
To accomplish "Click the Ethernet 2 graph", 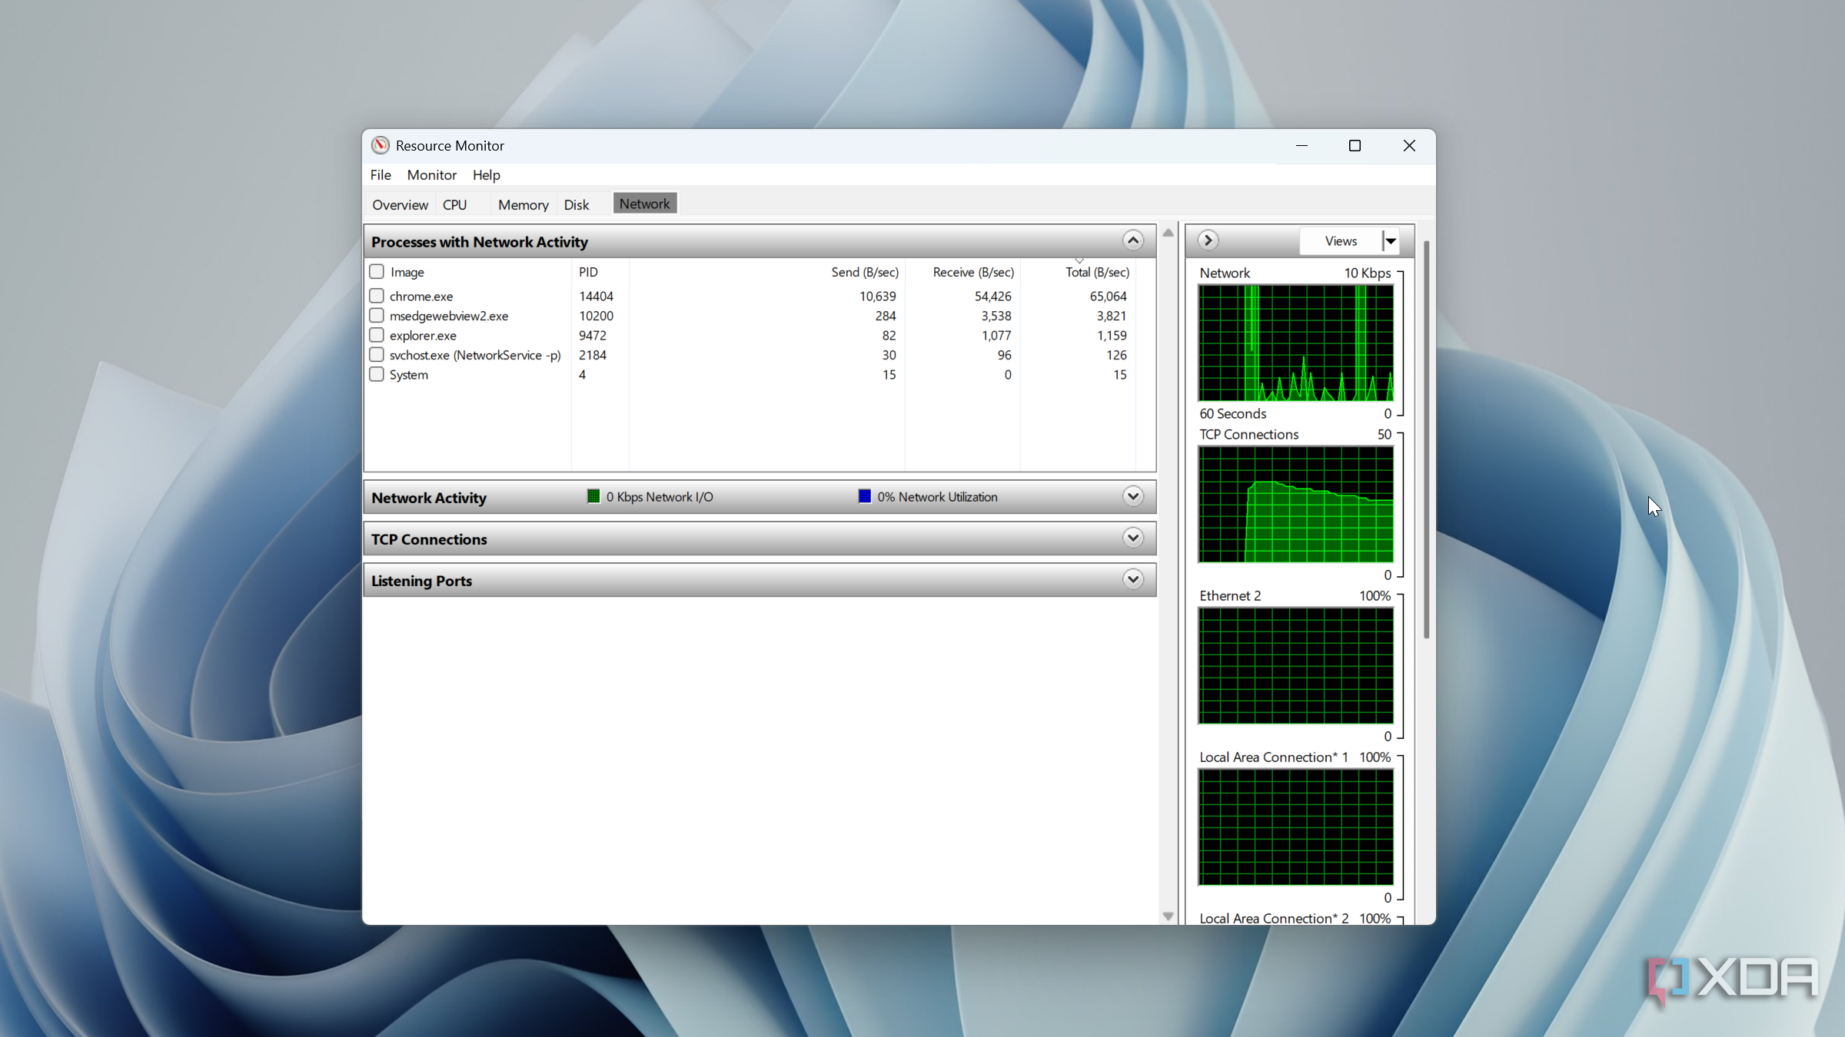I will pyautogui.click(x=1296, y=666).
